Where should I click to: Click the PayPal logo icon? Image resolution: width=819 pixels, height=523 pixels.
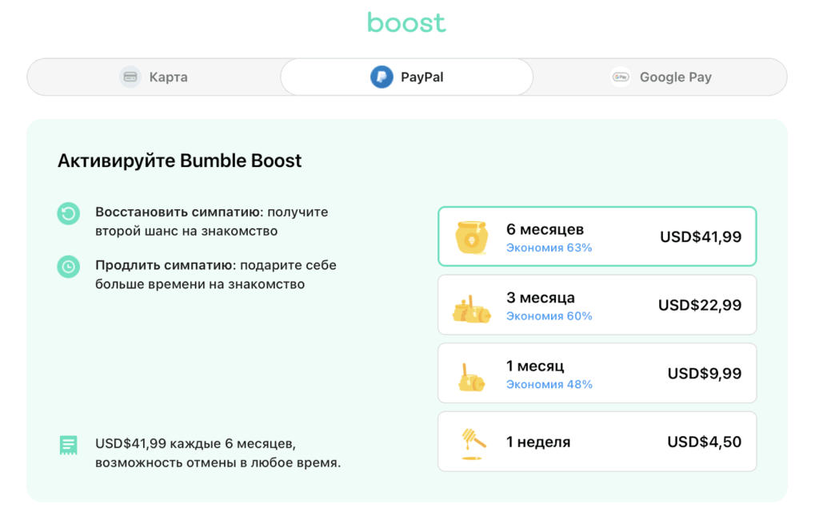(x=383, y=77)
